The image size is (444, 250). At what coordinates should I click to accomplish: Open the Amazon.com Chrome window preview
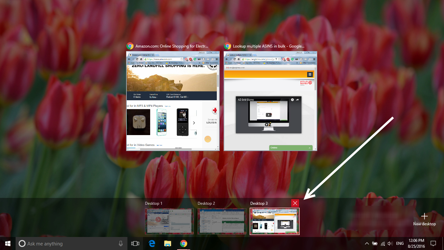pyautogui.click(x=173, y=101)
